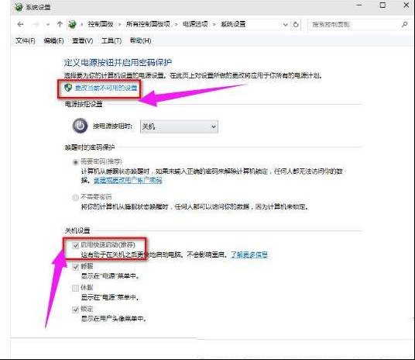Open the 文件(F) menu

click(x=25, y=40)
